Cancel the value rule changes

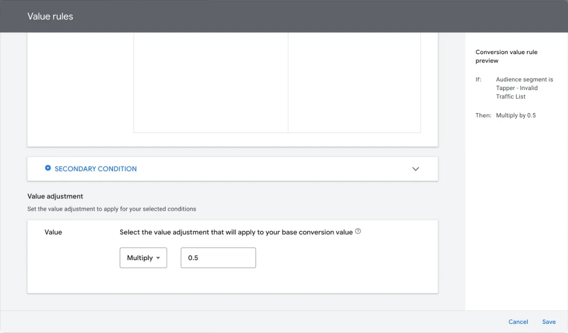point(518,322)
